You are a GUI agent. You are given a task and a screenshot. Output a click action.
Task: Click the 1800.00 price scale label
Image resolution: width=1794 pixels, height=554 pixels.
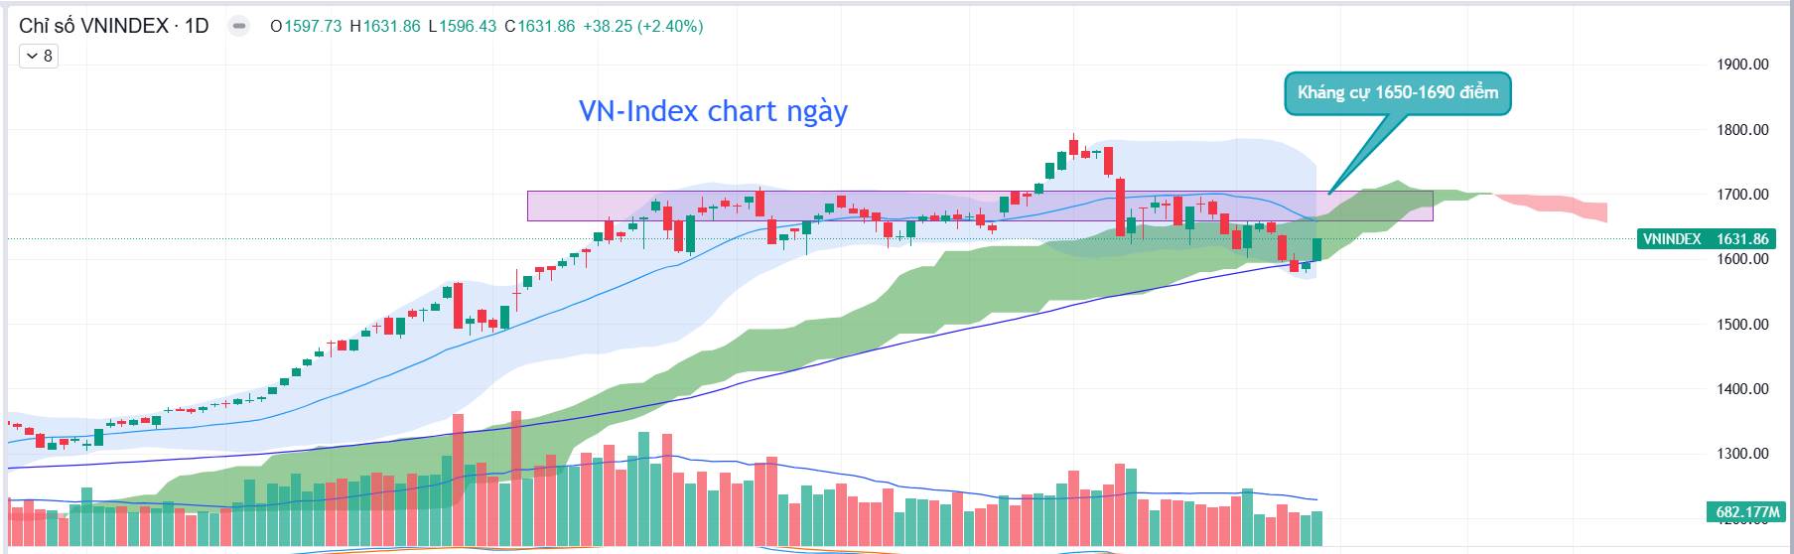[1742, 130]
